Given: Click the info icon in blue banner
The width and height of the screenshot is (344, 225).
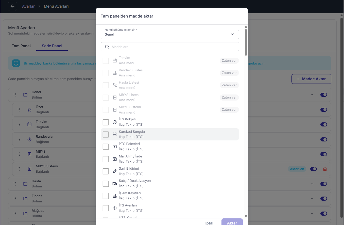Looking at the screenshot, I should (16, 63).
